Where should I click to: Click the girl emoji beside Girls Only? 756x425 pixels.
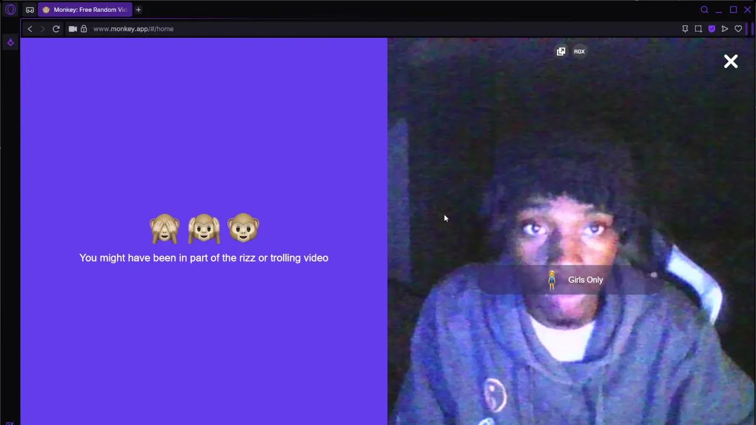[x=552, y=280]
